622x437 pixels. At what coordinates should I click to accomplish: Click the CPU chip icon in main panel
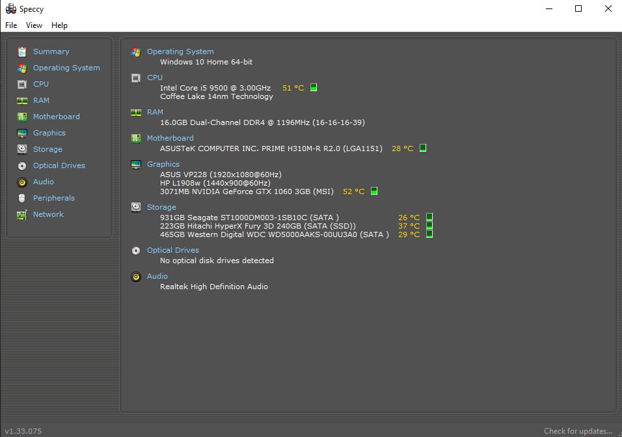[x=136, y=78]
